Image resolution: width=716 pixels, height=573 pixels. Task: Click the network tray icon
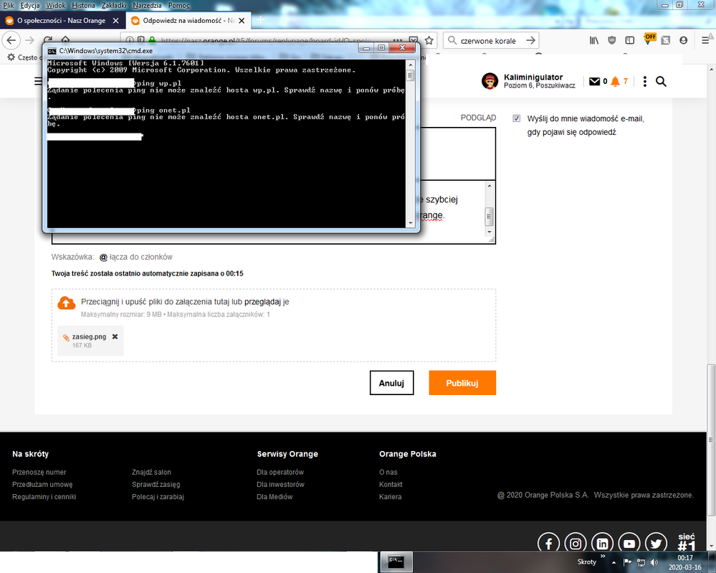click(x=641, y=562)
